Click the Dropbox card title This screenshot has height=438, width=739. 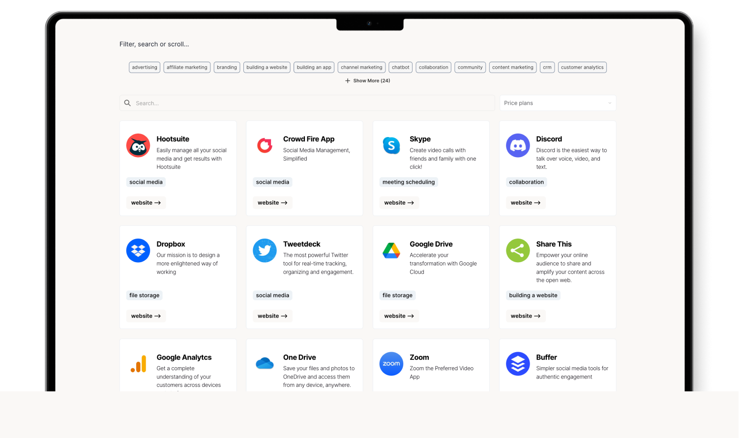click(x=171, y=244)
